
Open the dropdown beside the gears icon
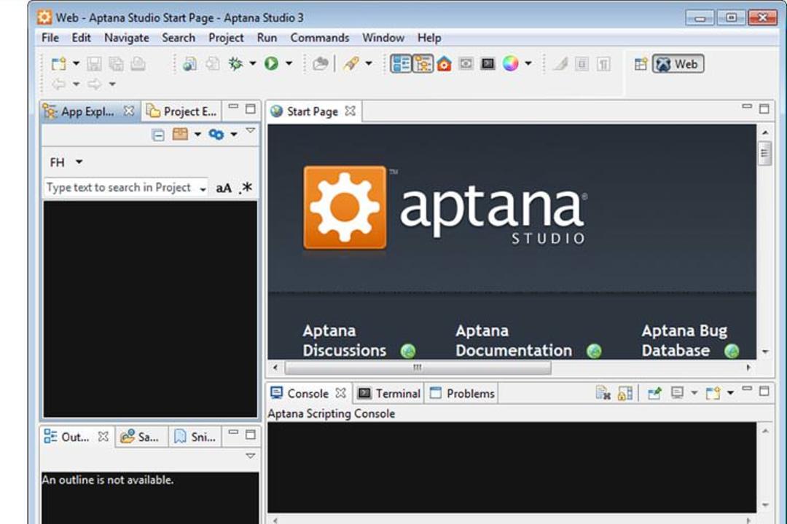click(x=234, y=135)
